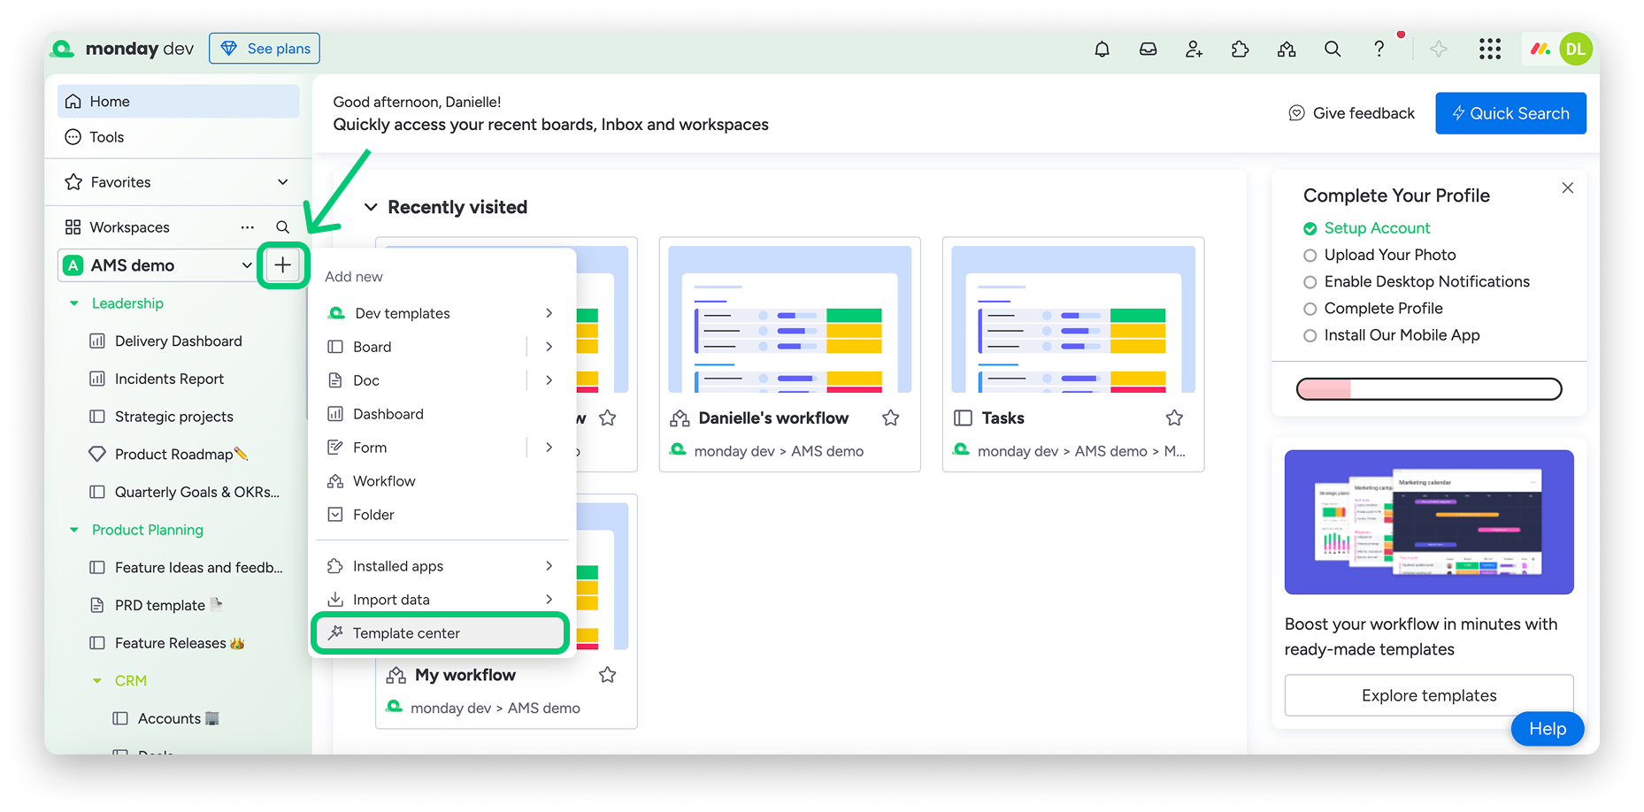The height and width of the screenshot is (812, 1644).
Task: Select the Complete Profile step
Action: pyautogui.click(x=1373, y=309)
